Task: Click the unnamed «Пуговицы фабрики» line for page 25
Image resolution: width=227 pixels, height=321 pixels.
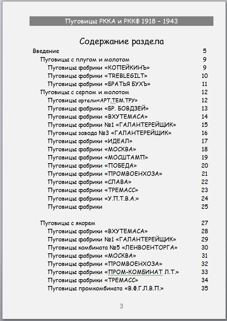Action: point(75,207)
